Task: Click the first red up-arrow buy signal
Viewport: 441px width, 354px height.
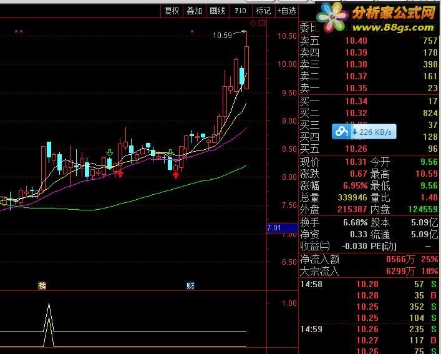Action: (x=120, y=174)
